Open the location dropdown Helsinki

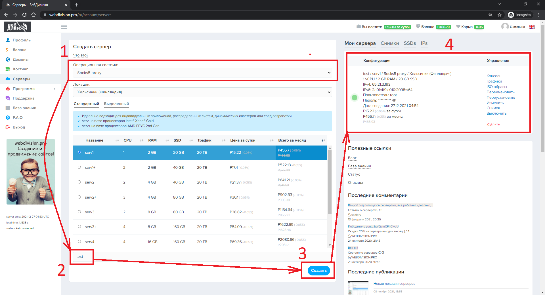pos(202,92)
